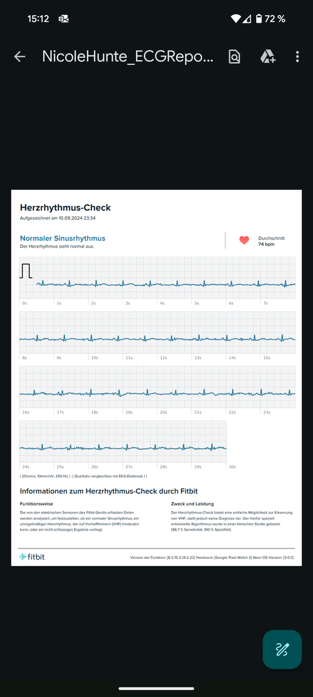
Task: Tap the add to Google Drive icon
Action: click(x=267, y=56)
